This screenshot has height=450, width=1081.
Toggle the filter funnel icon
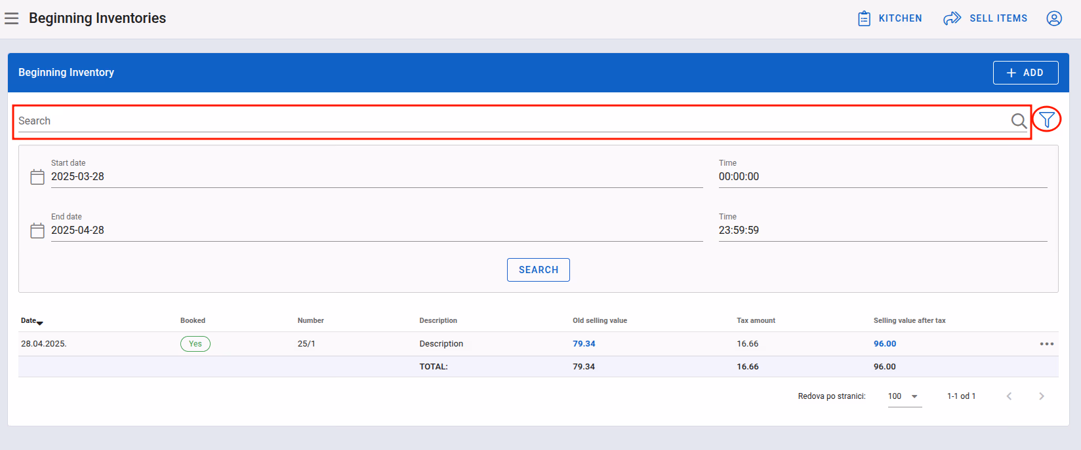(1047, 119)
